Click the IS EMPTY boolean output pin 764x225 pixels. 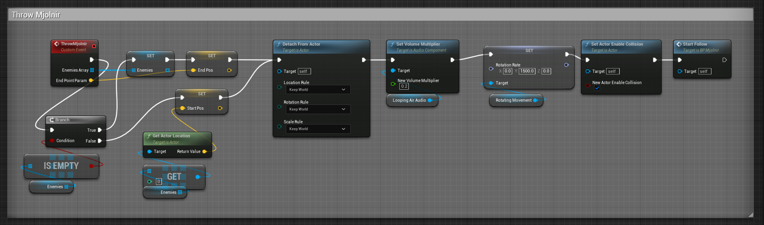tap(91, 166)
